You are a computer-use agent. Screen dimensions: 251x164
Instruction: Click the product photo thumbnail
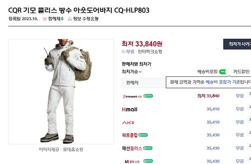coord(61,92)
